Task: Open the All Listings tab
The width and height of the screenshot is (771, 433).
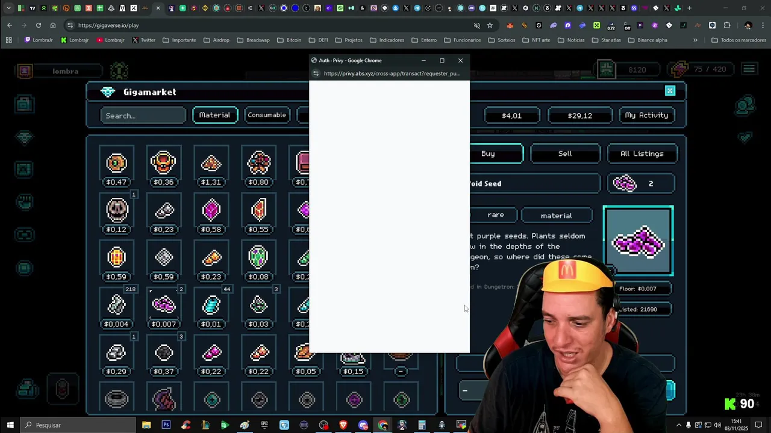Action: [x=642, y=153]
